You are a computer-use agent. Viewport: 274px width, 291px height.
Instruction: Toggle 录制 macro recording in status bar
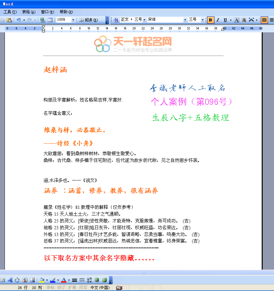point(50,288)
